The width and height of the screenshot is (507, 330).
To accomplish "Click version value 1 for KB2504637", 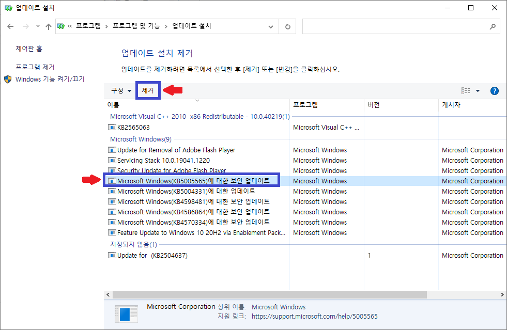I will [369, 255].
